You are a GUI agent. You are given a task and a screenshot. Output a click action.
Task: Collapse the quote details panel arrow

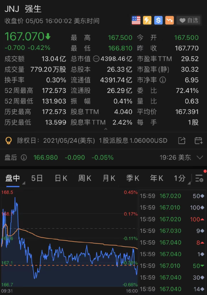[x=106, y=129]
